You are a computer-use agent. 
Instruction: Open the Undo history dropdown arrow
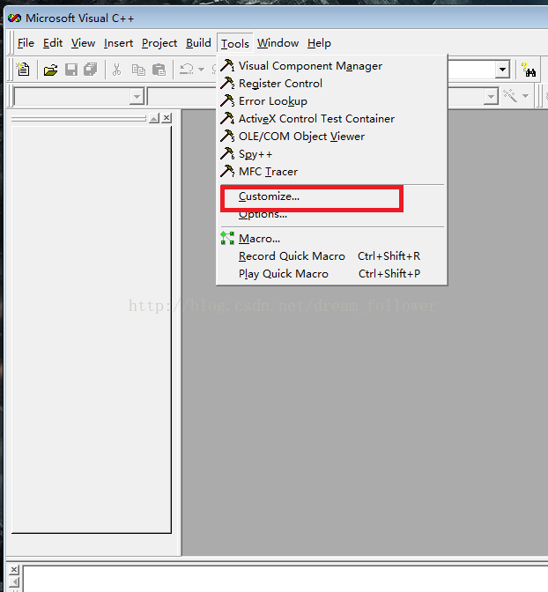click(x=201, y=70)
